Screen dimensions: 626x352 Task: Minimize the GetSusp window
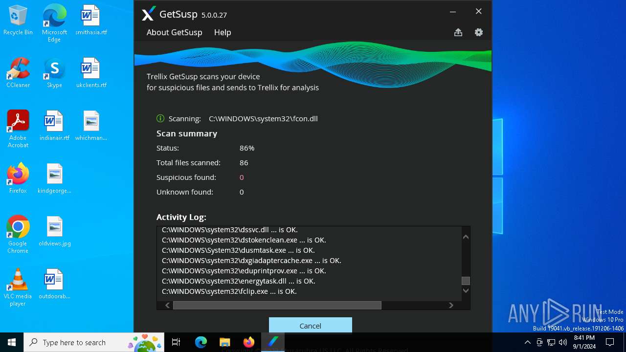453,11
